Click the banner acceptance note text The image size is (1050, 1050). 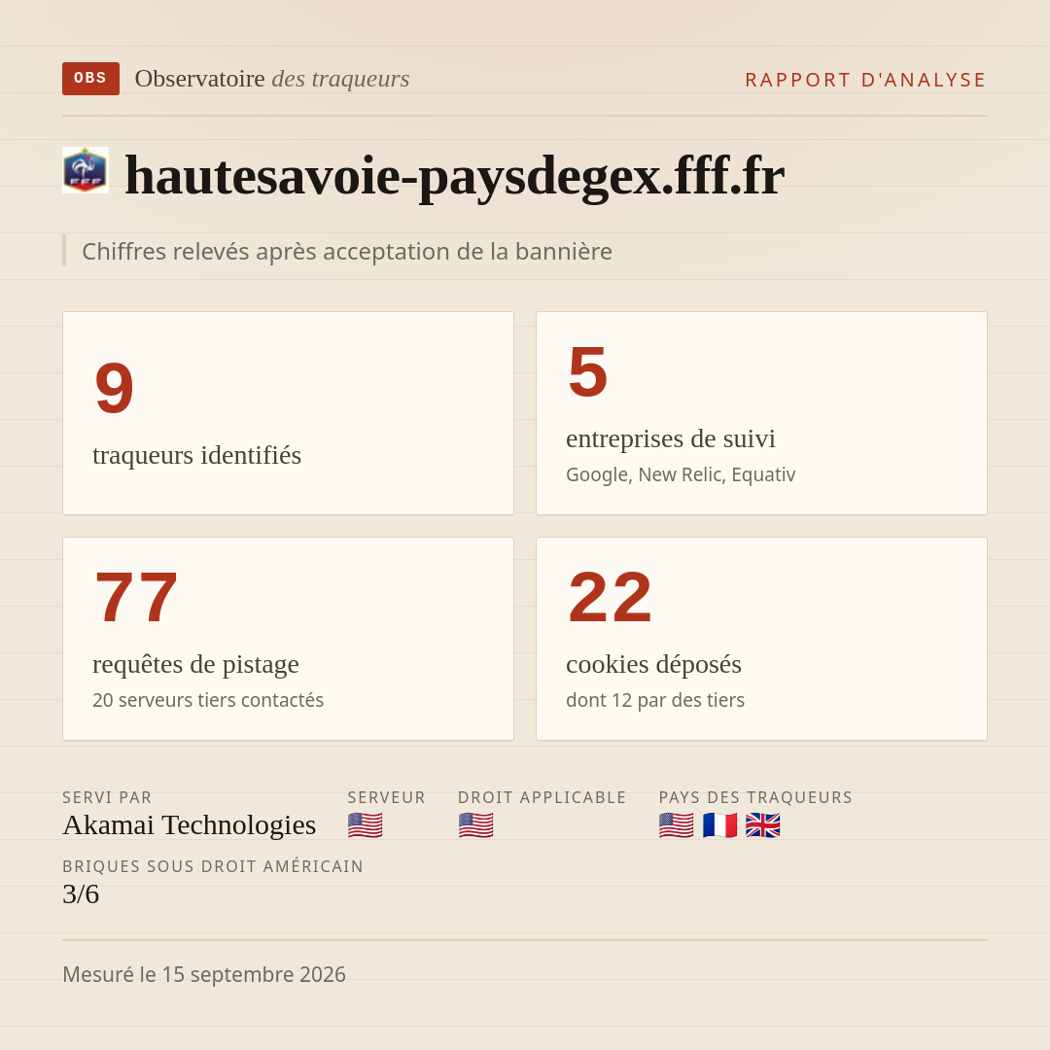pos(347,251)
